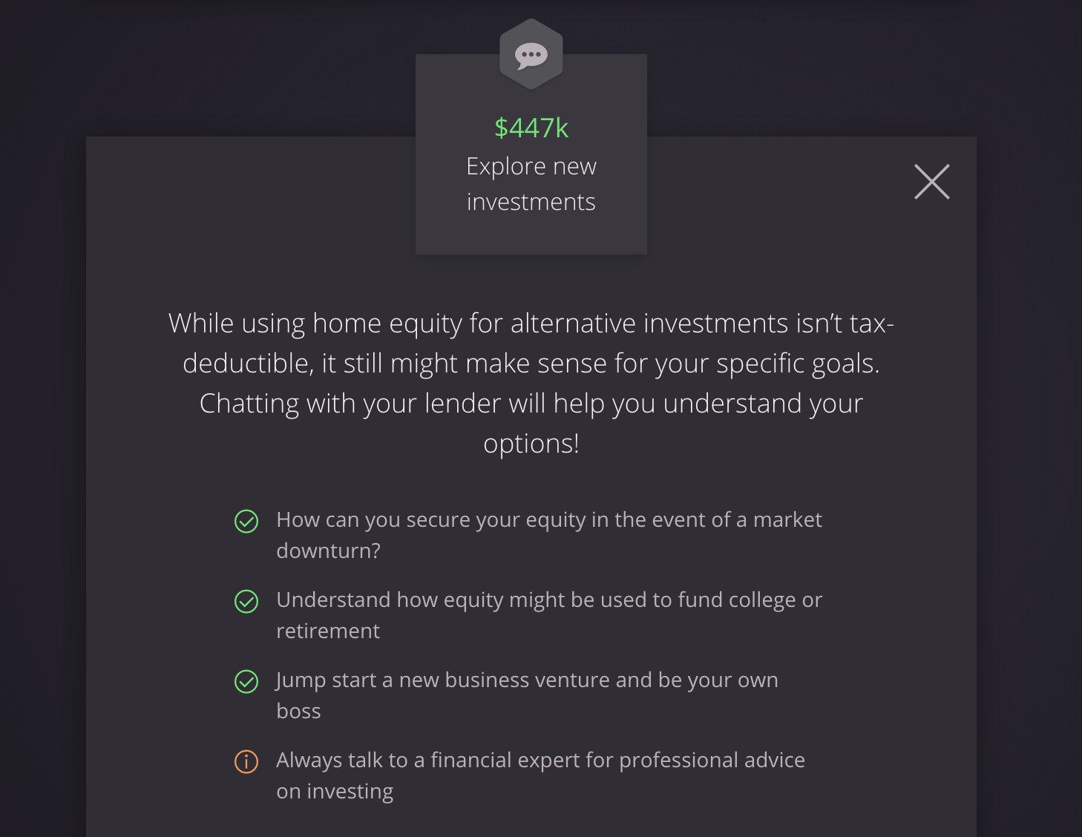The height and width of the screenshot is (837, 1082).
Task: Click the green check beside market downturn question
Action: coord(246,522)
